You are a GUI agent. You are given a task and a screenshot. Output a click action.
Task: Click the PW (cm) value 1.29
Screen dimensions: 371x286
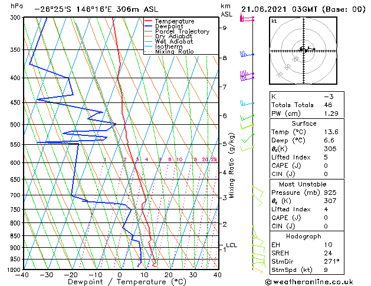point(331,114)
